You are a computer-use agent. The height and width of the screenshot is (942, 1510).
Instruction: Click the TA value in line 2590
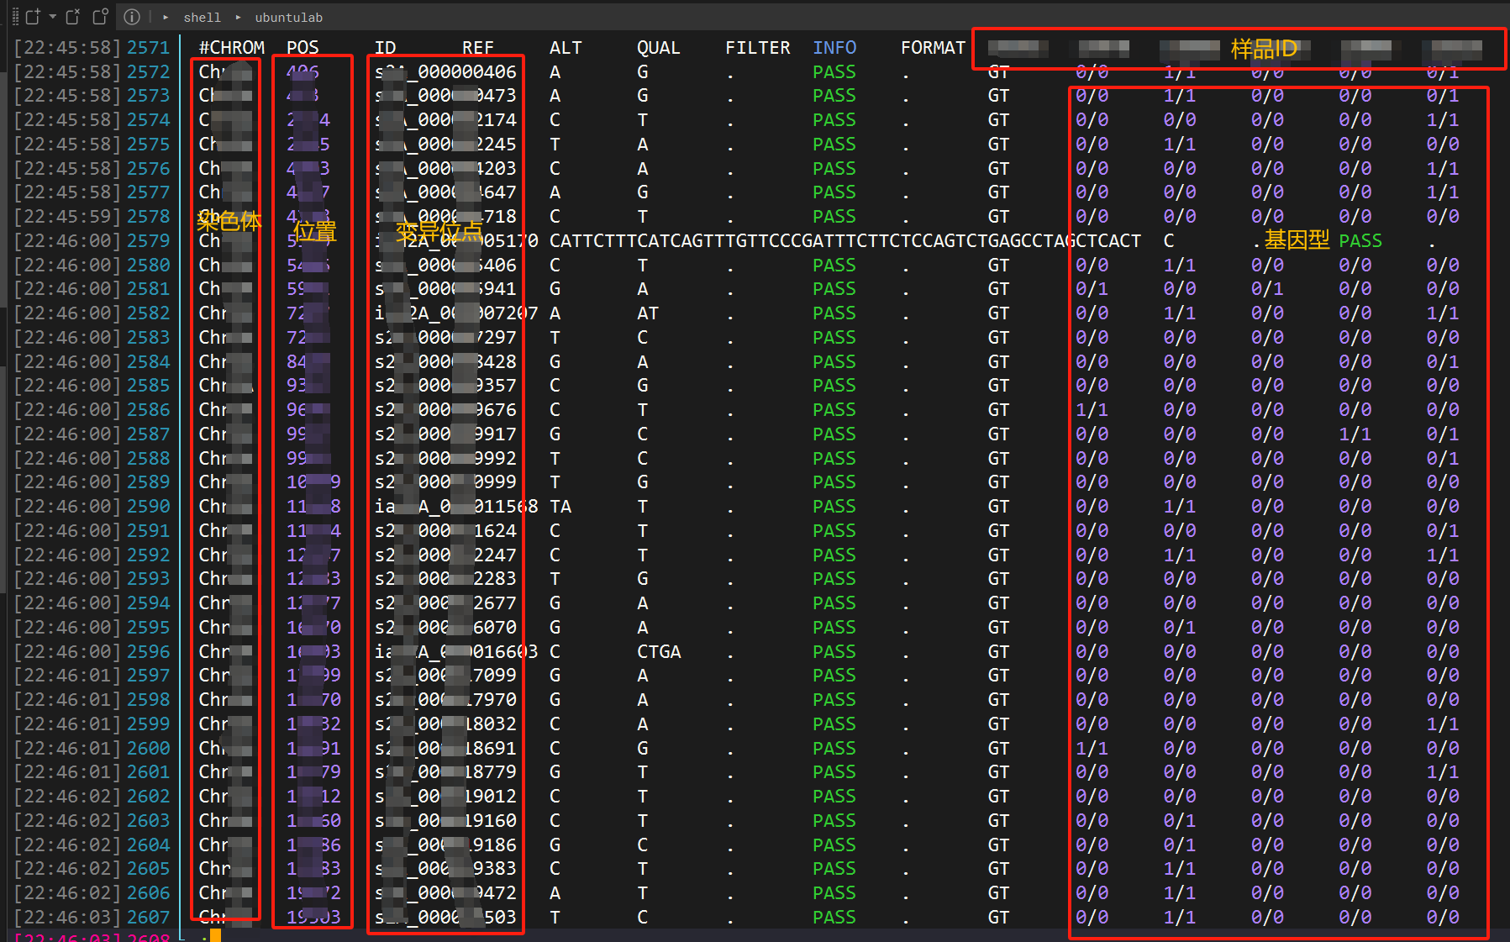point(560,507)
